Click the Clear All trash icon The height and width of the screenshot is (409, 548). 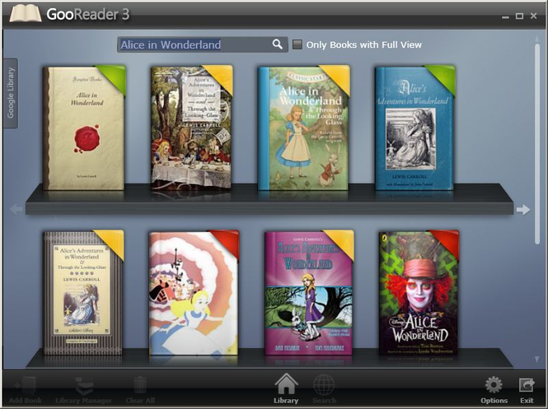tap(139, 387)
